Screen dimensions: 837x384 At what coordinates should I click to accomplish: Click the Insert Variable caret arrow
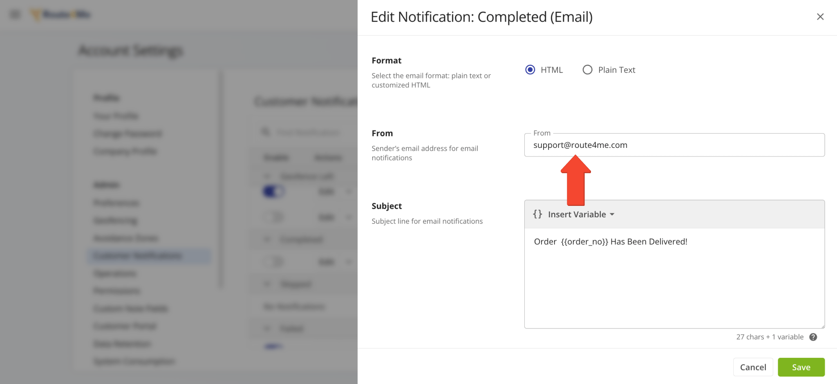(612, 214)
